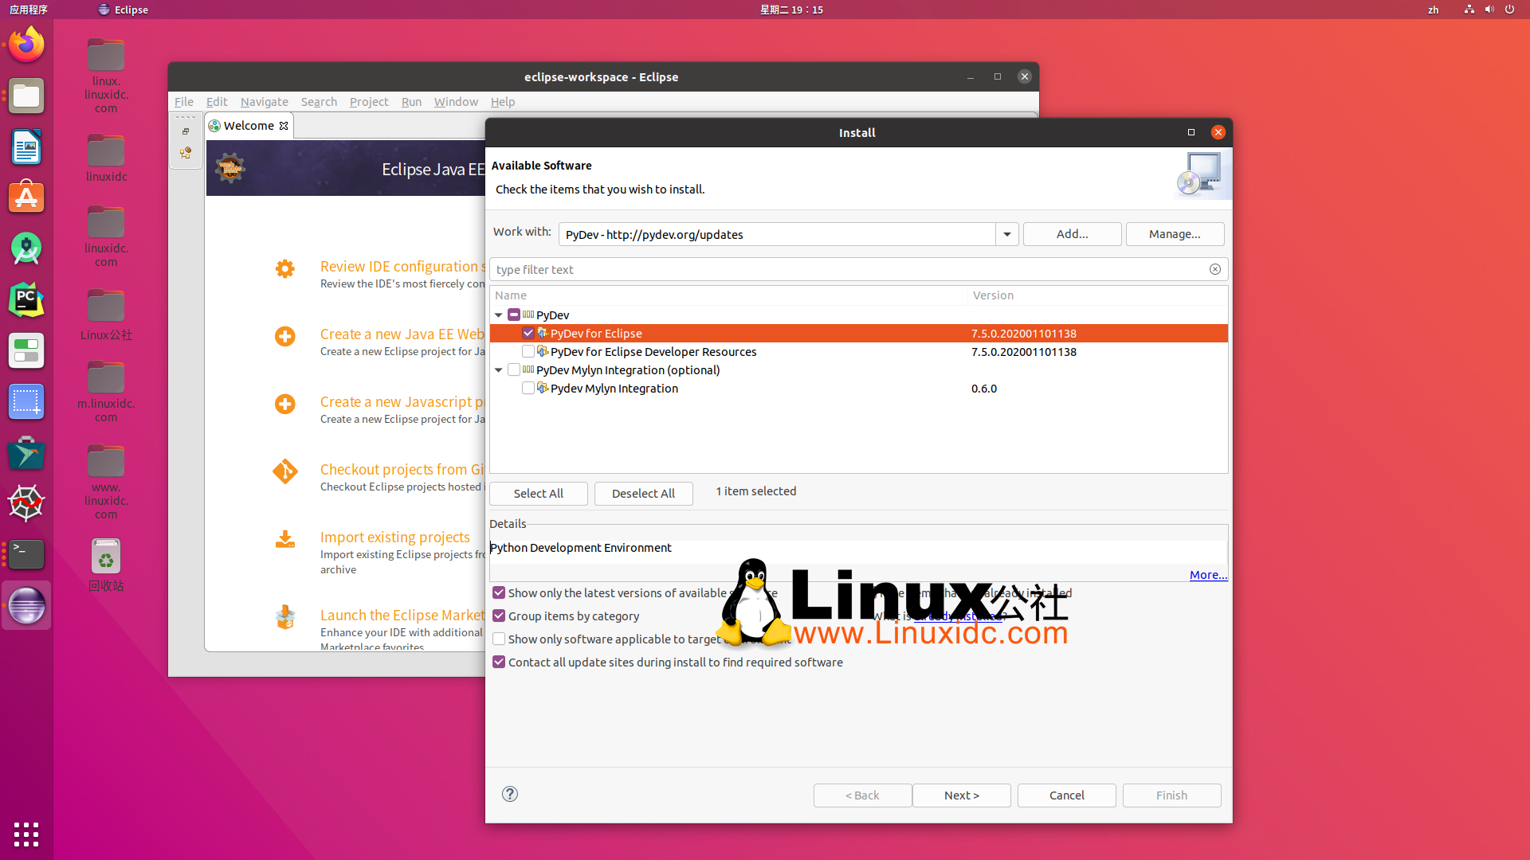Open the Run menu
The height and width of the screenshot is (860, 1530).
pyautogui.click(x=411, y=102)
